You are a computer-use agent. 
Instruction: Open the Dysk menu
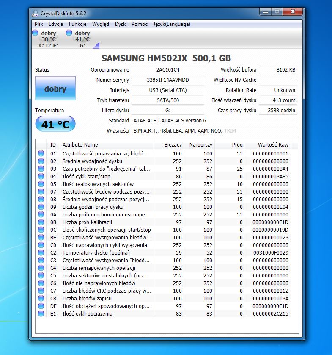(120, 24)
